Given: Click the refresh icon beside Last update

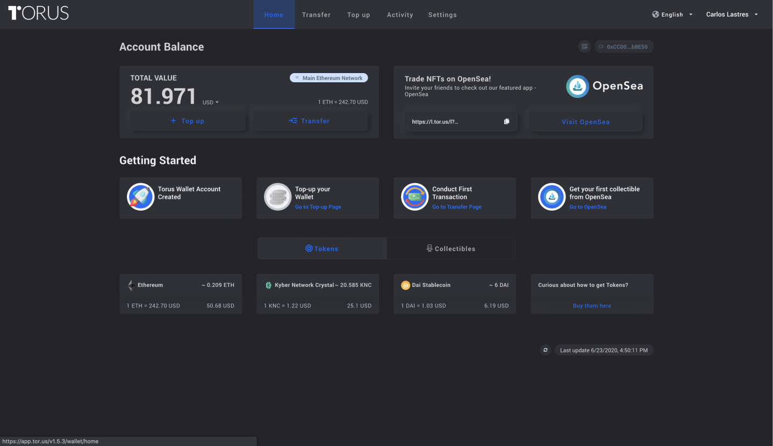Looking at the screenshot, I should tap(546, 350).
